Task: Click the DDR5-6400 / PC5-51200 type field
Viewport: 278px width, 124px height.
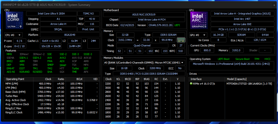Action: pyautogui.click(x=149, y=74)
